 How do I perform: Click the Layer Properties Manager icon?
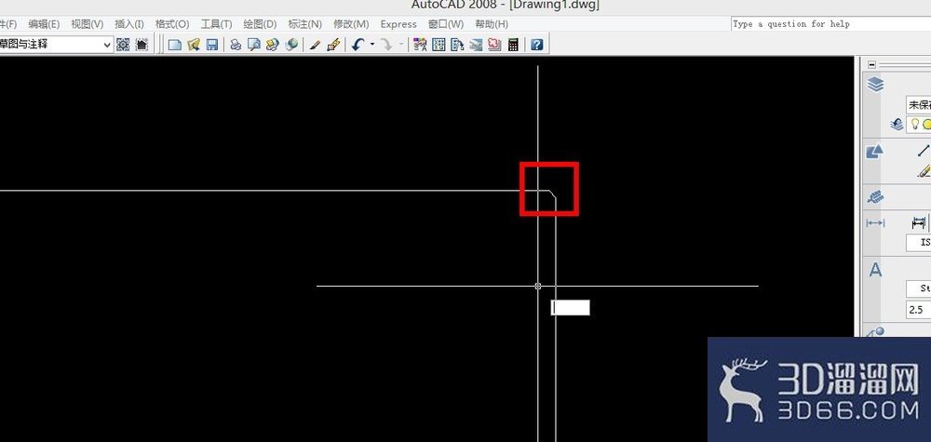pos(897,125)
